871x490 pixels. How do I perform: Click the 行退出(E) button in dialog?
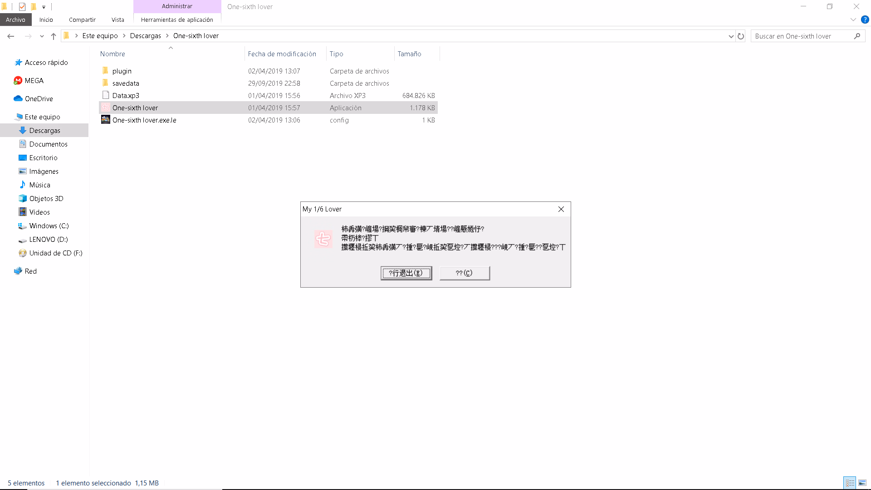point(406,273)
